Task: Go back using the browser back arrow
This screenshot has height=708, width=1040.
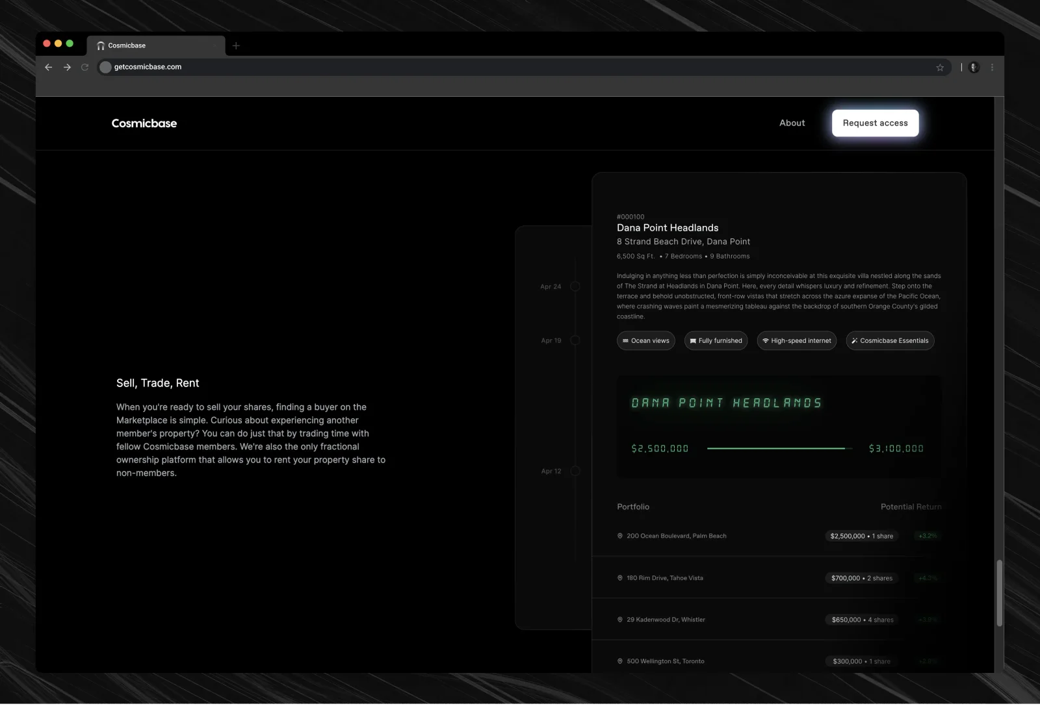Action: [49, 68]
